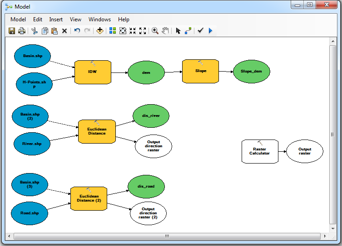
Task: Select the Pan hand tool
Action: tap(165, 31)
